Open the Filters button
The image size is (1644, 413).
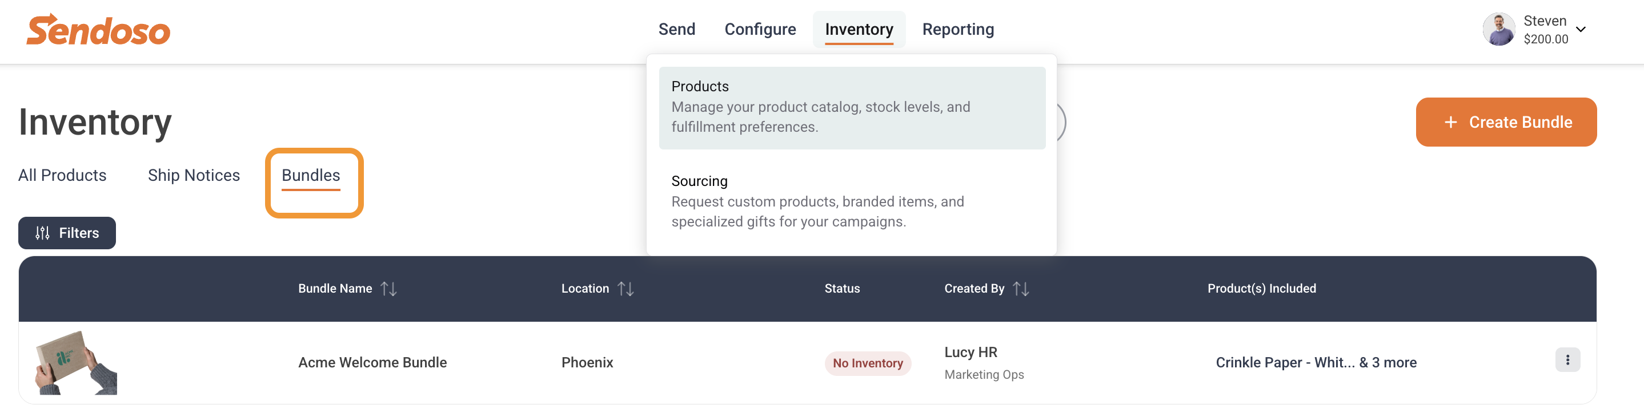tap(67, 233)
